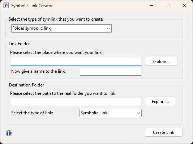Focus the link place path input field
The width and height of the screenshot is (193, 144).
click(76, 62)
